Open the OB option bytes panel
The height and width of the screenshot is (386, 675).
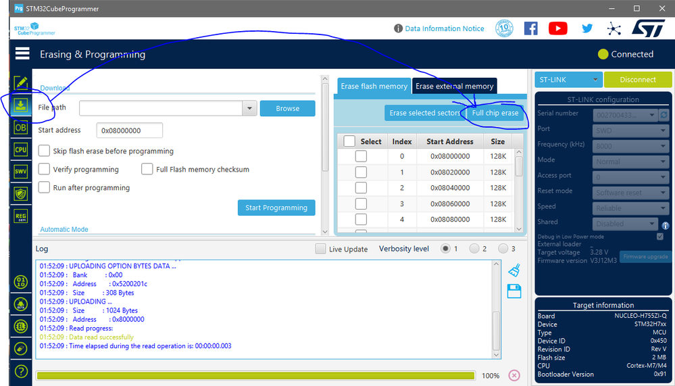(21, 128)
